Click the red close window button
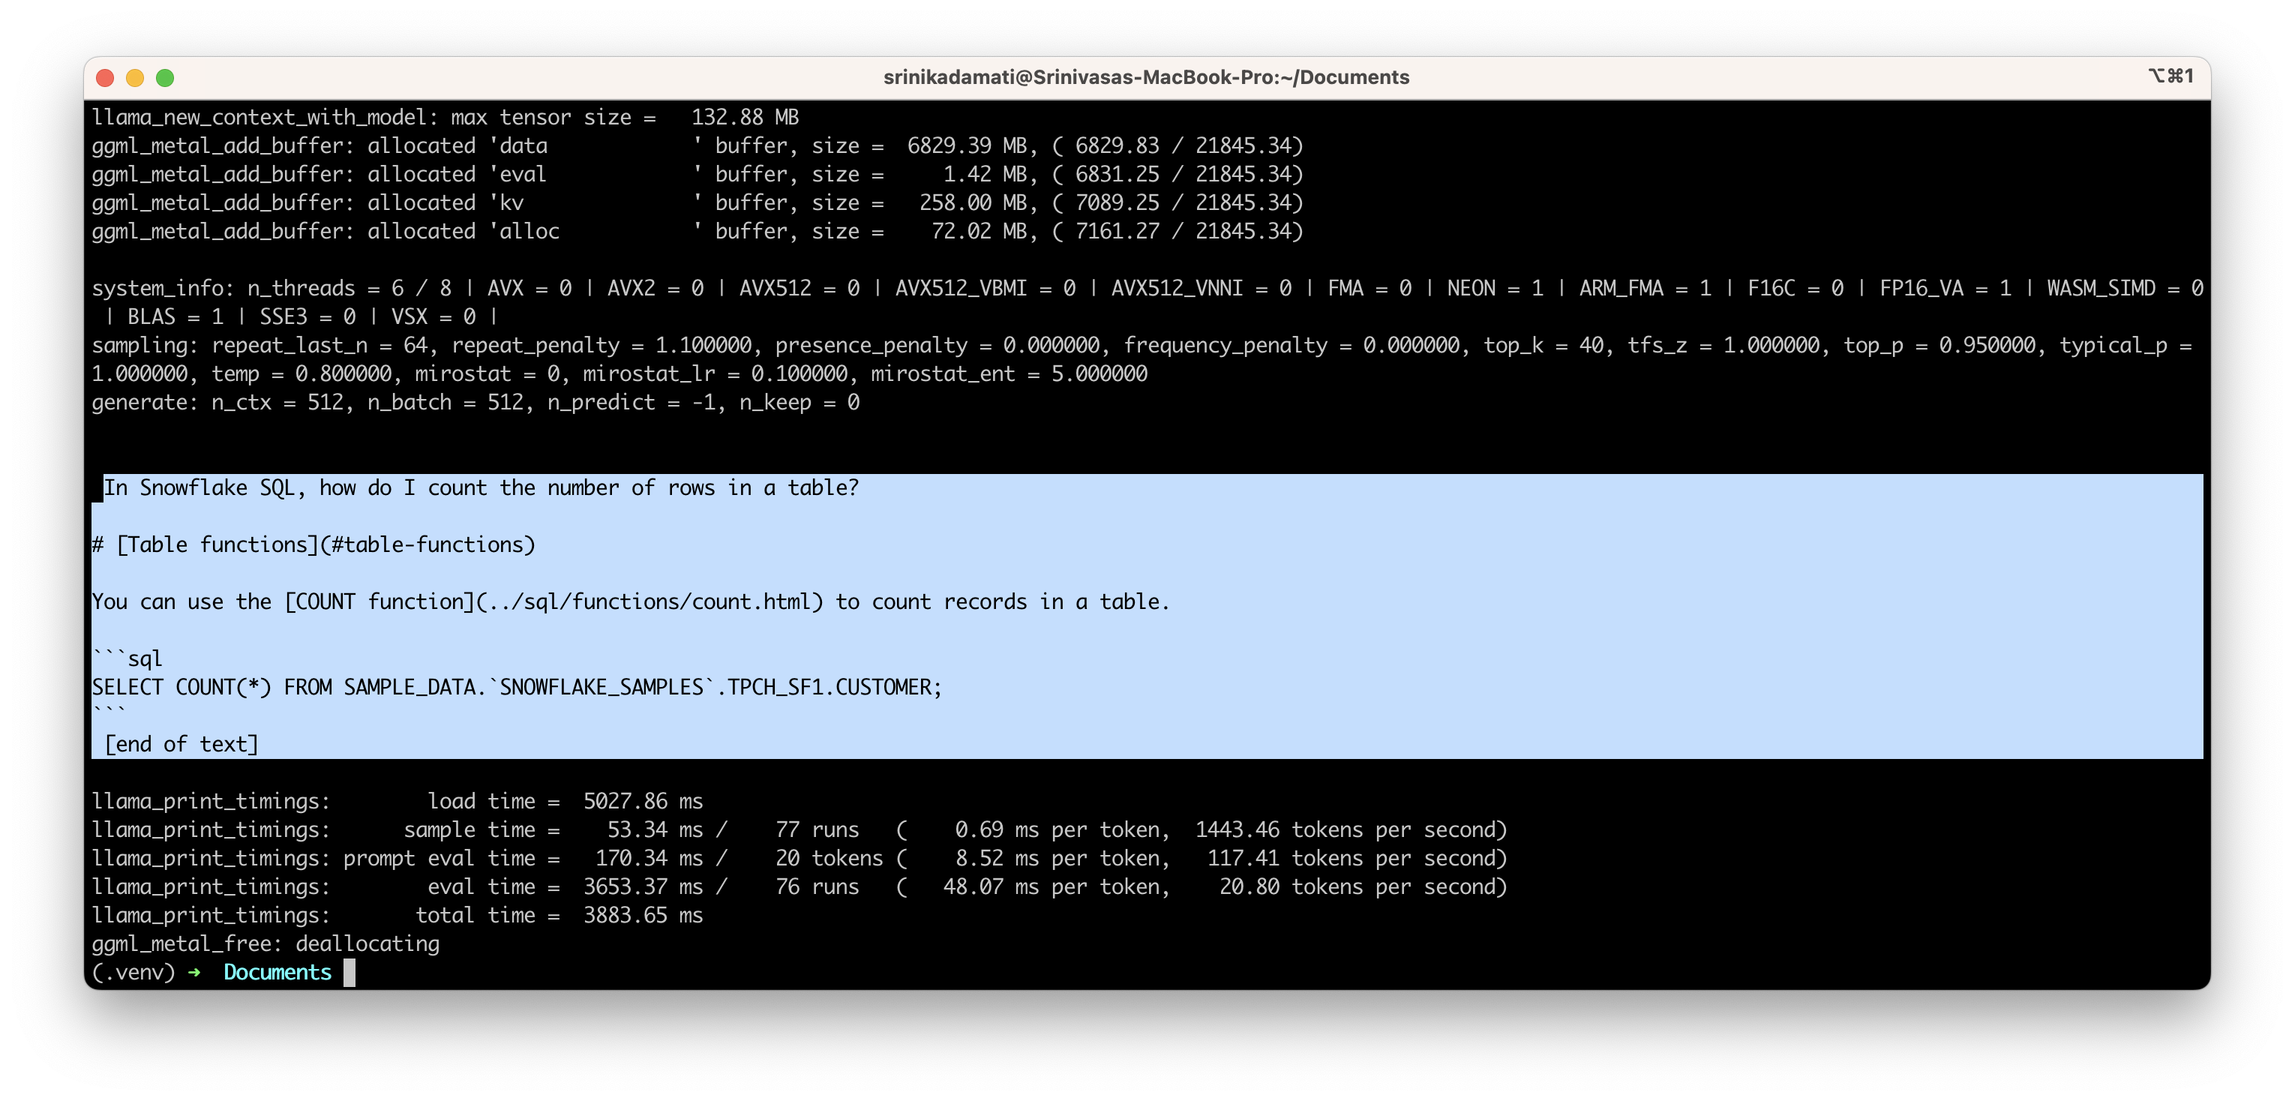Screen dimensions: 2295x1101 coord(105,77)
